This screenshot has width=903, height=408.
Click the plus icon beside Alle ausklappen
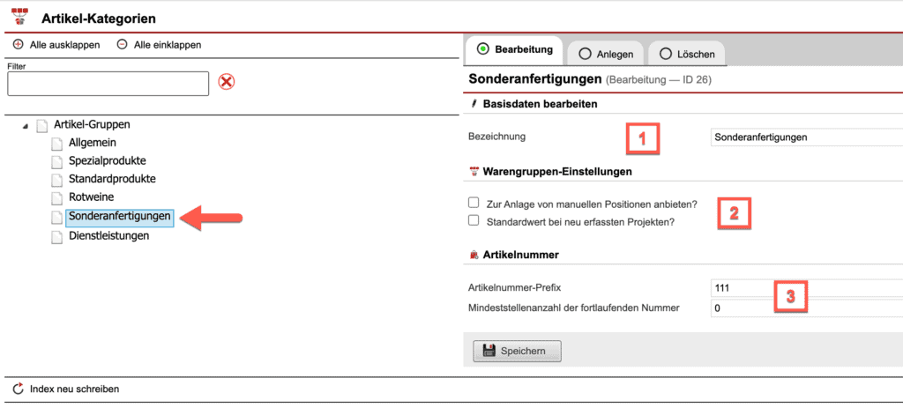point(18,44)
